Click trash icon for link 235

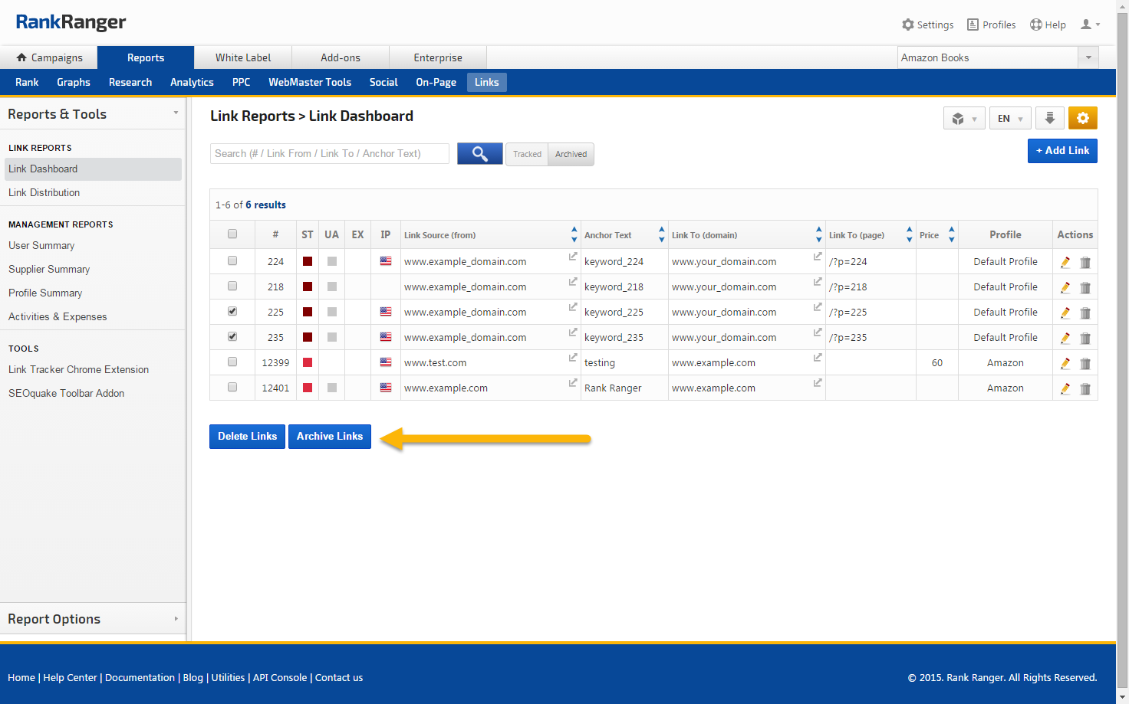pyautogui.click(x=1085, y=339)
